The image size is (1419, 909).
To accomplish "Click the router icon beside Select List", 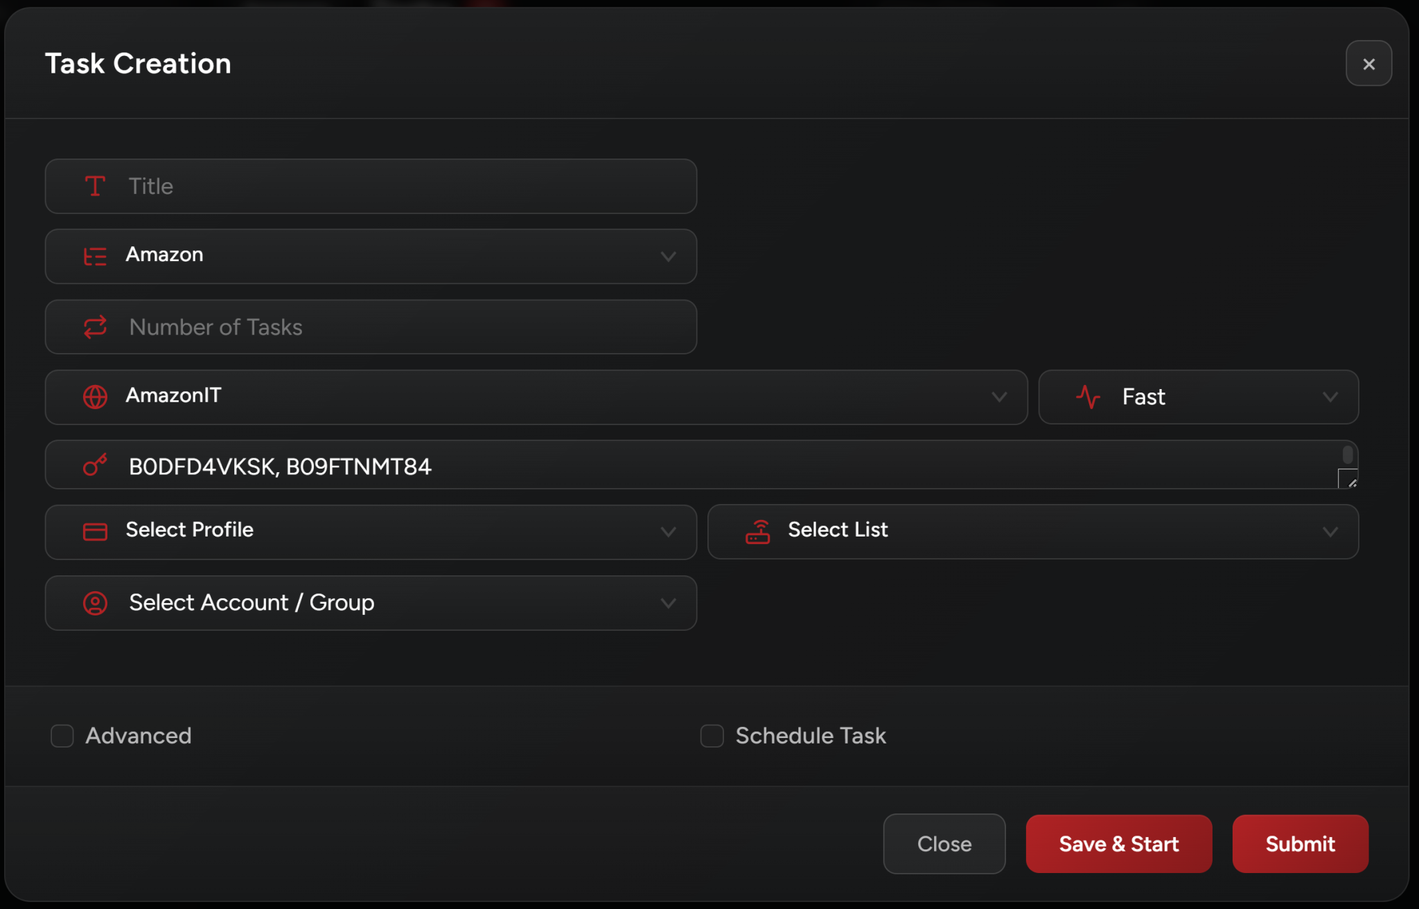I will tap(757, 532).
